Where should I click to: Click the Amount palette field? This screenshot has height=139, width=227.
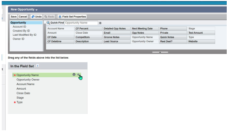pyautogui.click(x=60, y=33)
